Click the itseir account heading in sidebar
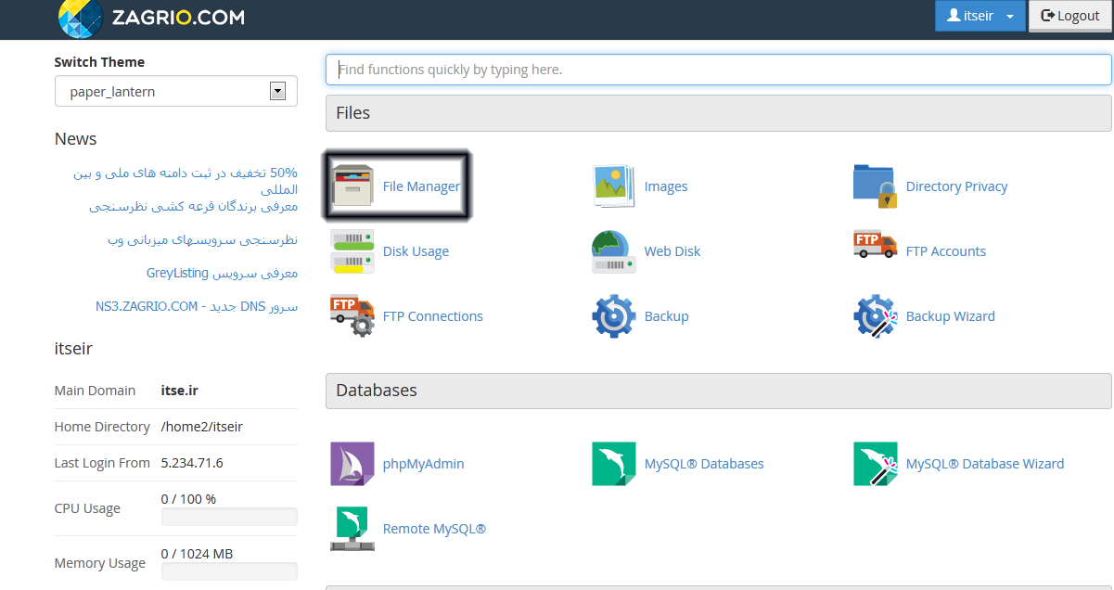 (x=73, y=349)
